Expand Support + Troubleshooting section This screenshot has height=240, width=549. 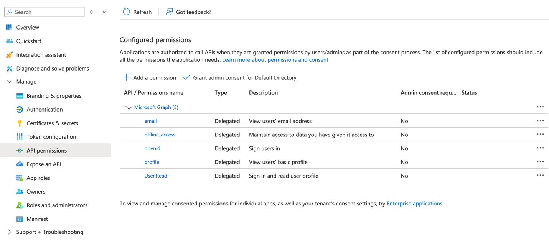point(10,232)
